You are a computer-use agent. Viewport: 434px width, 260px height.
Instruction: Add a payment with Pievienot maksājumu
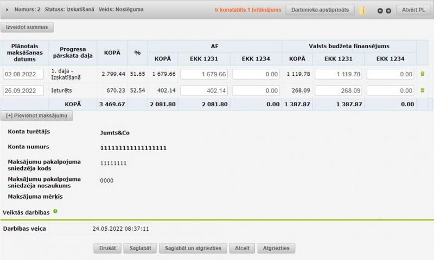coord(36,115)
